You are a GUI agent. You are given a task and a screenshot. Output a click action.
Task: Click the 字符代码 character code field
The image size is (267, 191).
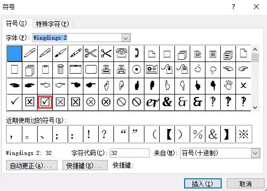[x=130, y=153]
